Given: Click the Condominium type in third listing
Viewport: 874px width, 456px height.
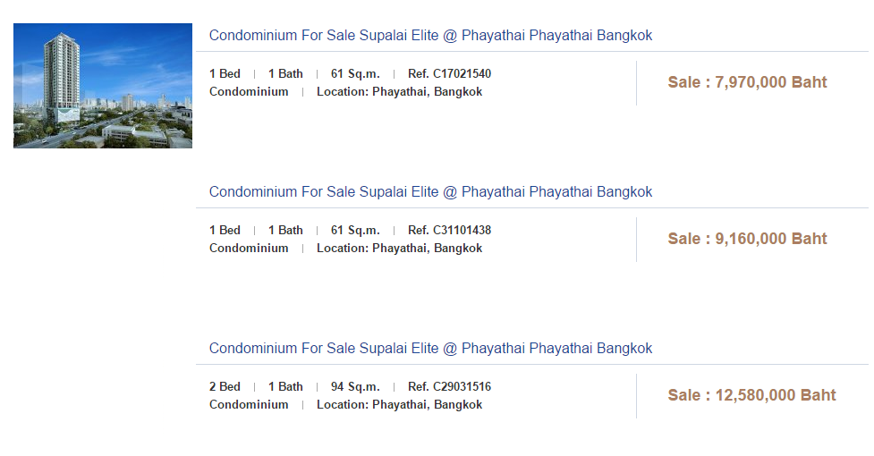Looking at the screenshot, I should tap(249, 405).
